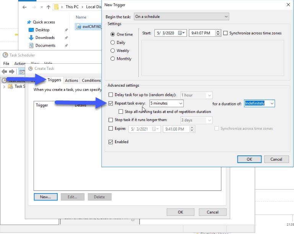Image resolution: width=294 pixels, height=234 pixels.
Task: Click the File Explorer up arrow
Action: pyautogui.click(x=49, y=7)
